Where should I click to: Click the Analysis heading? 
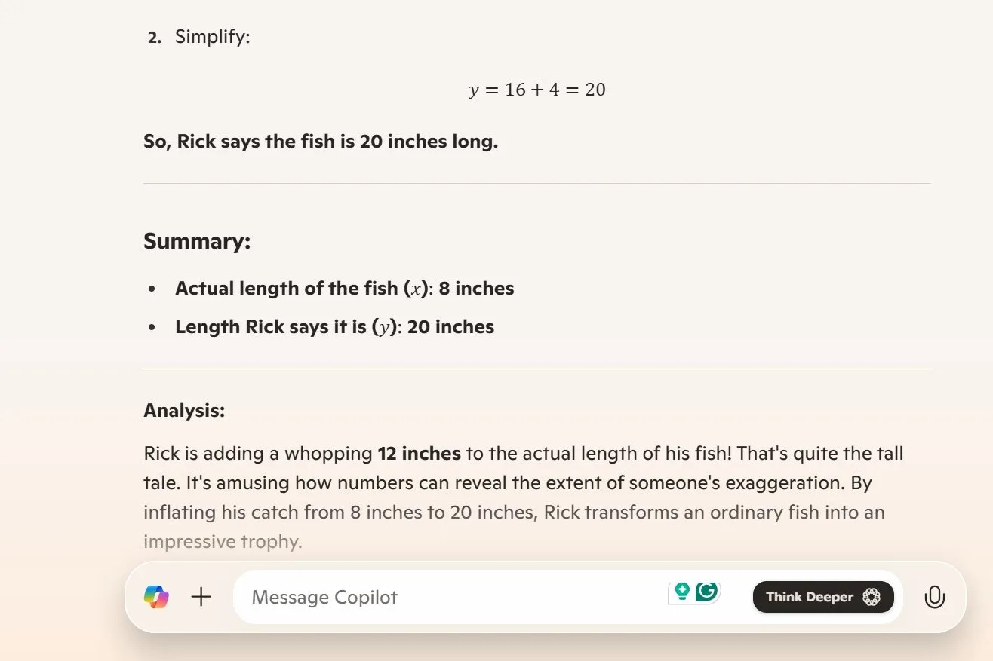click(184, 411)
